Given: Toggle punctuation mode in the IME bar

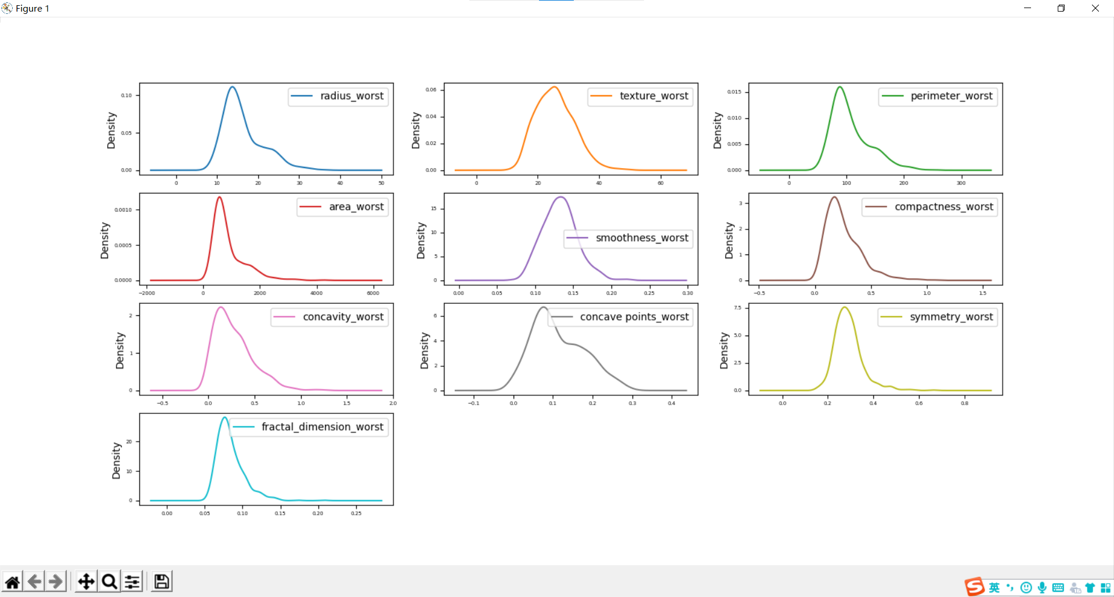Looking at the screenshot, I should tap(1010, 588).
